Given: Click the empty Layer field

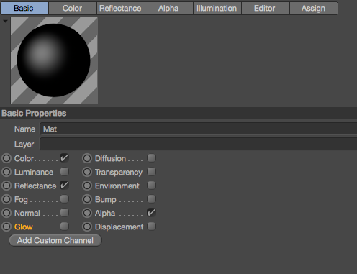Looking at the screenshot, I should (x=199, y=144).
